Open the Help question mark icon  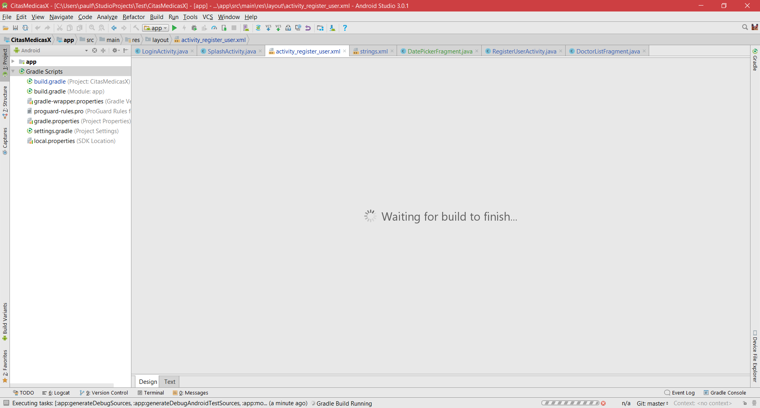[x=345, y=28]
